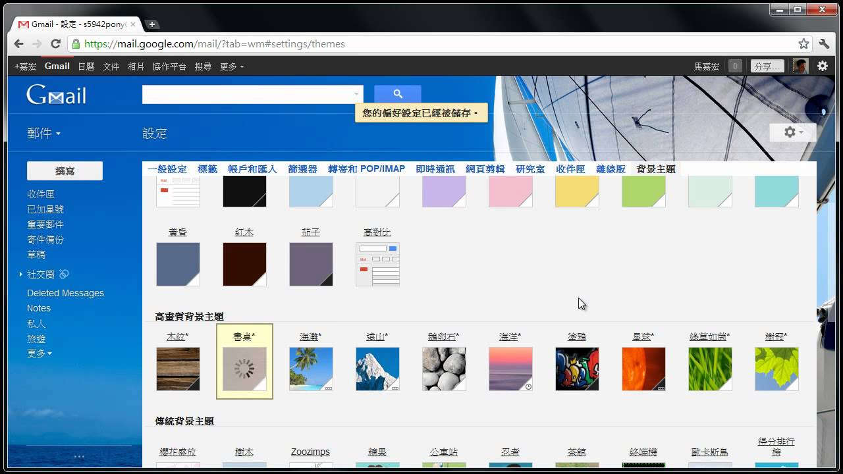Image resolution: width=843 pixels, height=474 pixels.
Task: Open the Deleted Messages label
Action: click(65, 293)
